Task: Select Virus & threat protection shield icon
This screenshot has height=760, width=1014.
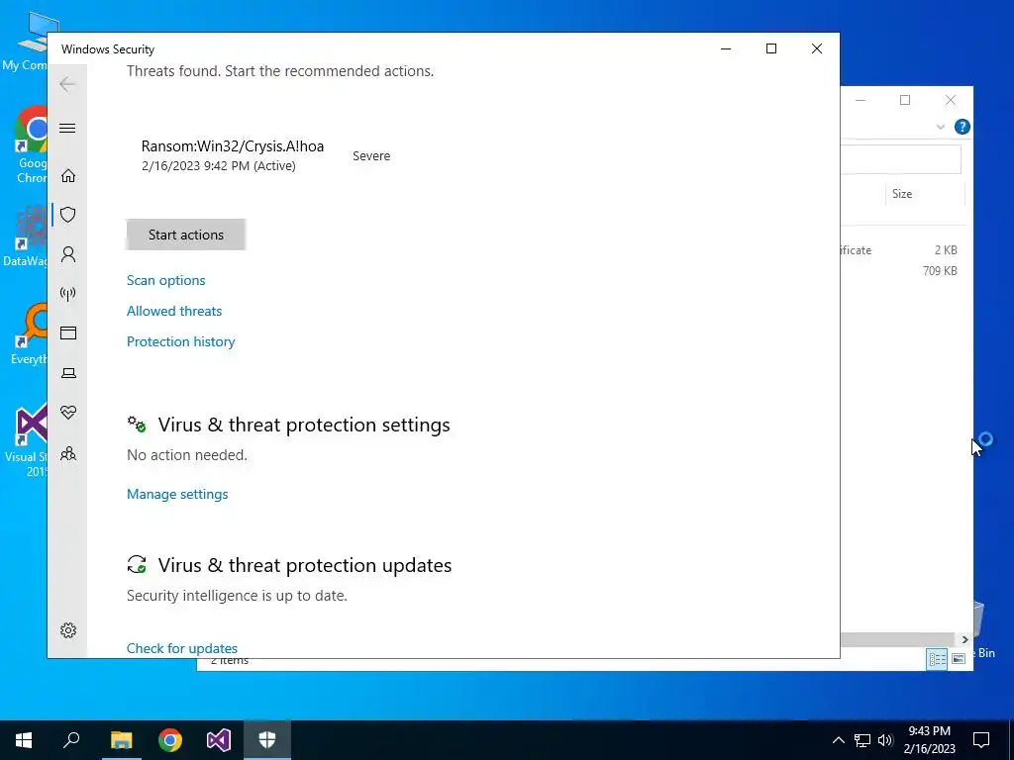Action: 68,215
